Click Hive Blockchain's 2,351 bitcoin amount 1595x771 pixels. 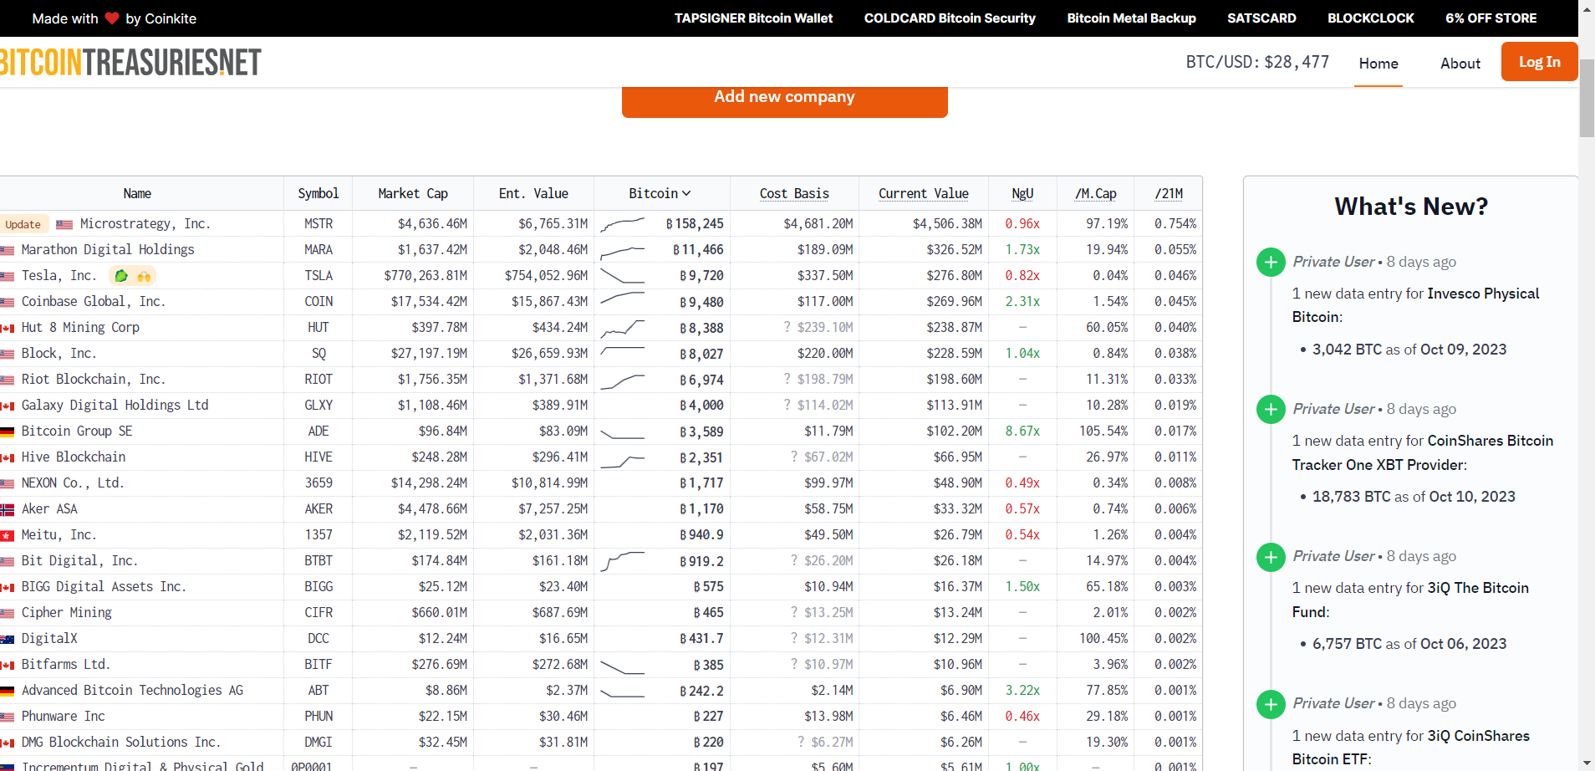click(701, 457)
